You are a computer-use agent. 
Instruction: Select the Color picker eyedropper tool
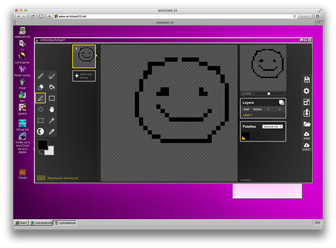pos(51,132)
